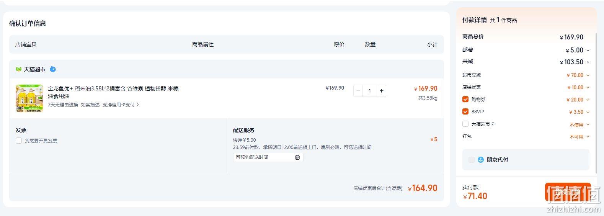Screen dimensions: 604x216
Task: Click the 商品总价 ¥169.90 value
Action: click(571, 37)
